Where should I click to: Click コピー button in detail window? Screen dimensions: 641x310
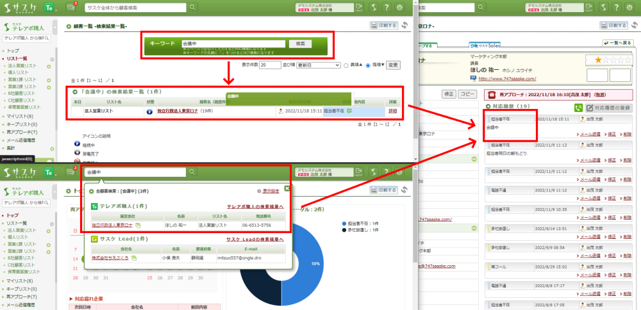click(468, 94)
